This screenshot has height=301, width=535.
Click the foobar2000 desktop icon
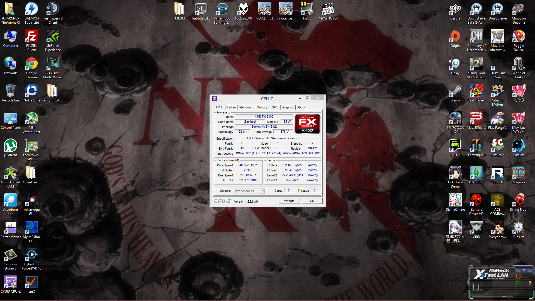coord(243,10)
